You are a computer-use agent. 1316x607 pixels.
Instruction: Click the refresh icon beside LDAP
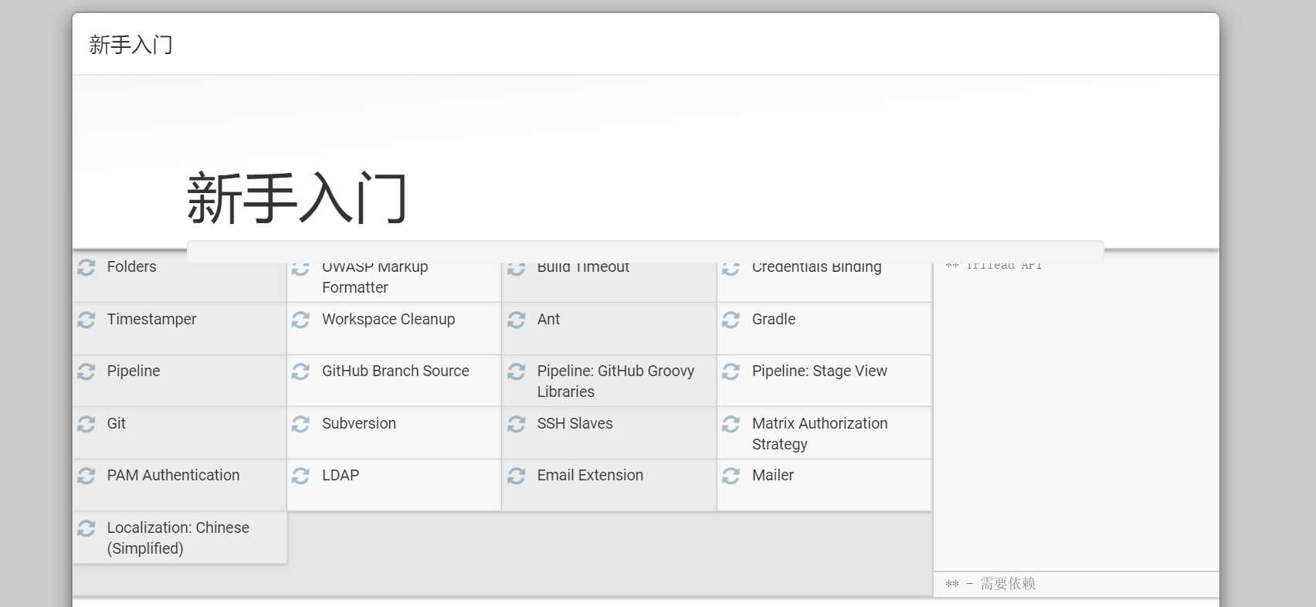click(x=301, y=476)
